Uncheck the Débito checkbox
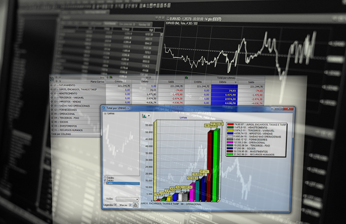The height and width of the screenshot is (224, 346). point(105,180)
